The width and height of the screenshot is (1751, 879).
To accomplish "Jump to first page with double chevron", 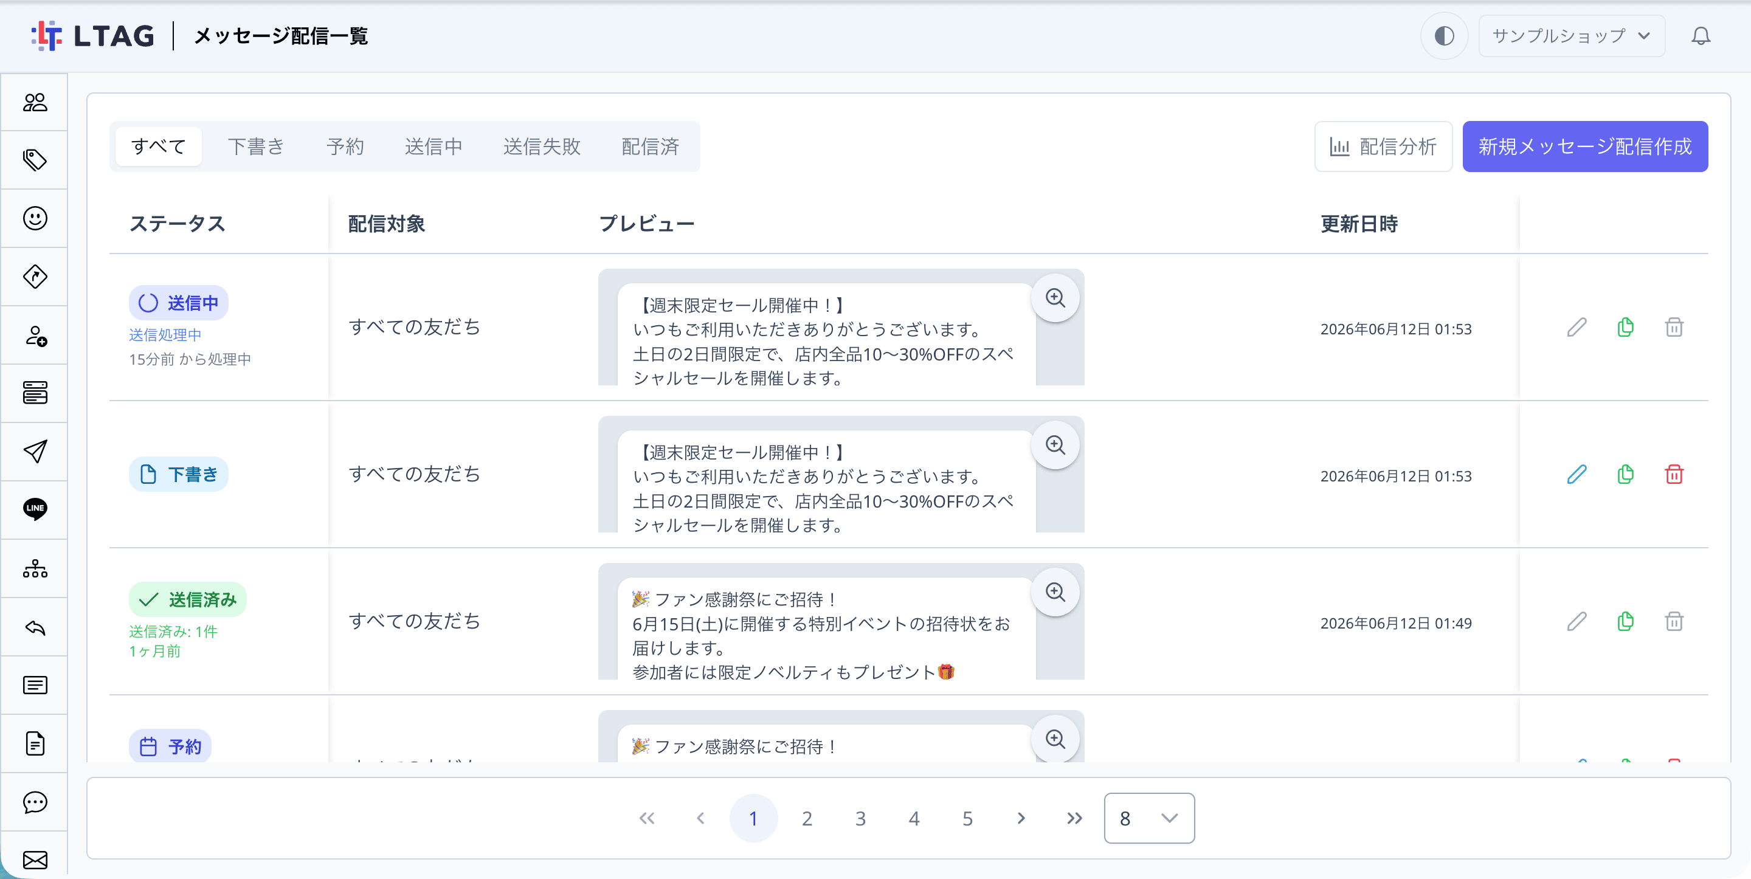I will coord(646,818).
